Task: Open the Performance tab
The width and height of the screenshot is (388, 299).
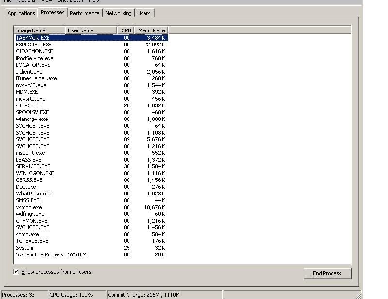Action: (x=84, y=13)
